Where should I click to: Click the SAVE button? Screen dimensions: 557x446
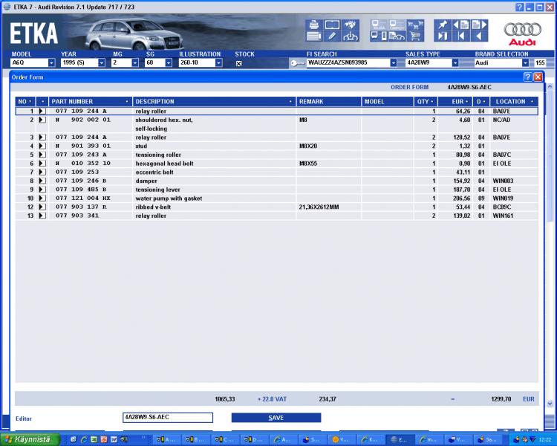click(276, 418)
